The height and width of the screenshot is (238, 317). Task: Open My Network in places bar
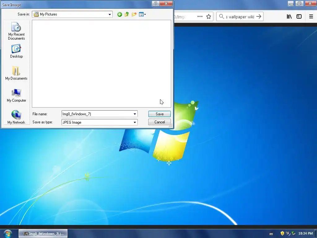16,117
